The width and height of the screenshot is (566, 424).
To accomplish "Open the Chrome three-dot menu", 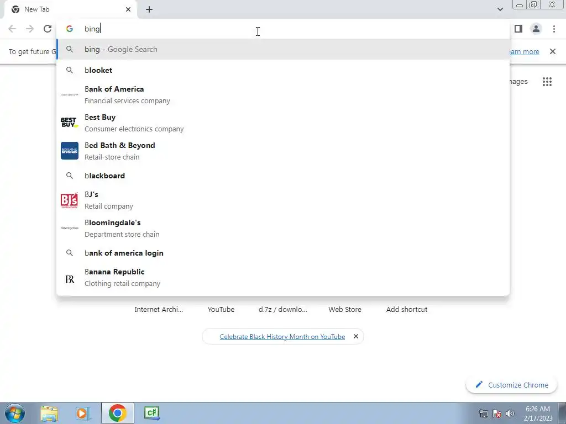I will click(554, 29).
